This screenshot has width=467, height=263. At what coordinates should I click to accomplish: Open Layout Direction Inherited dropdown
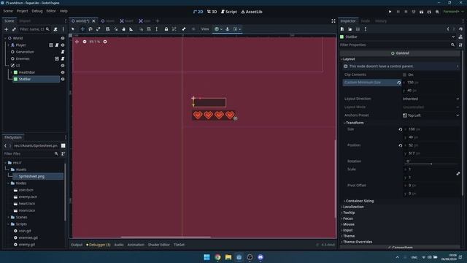click(x=431, y=99)
